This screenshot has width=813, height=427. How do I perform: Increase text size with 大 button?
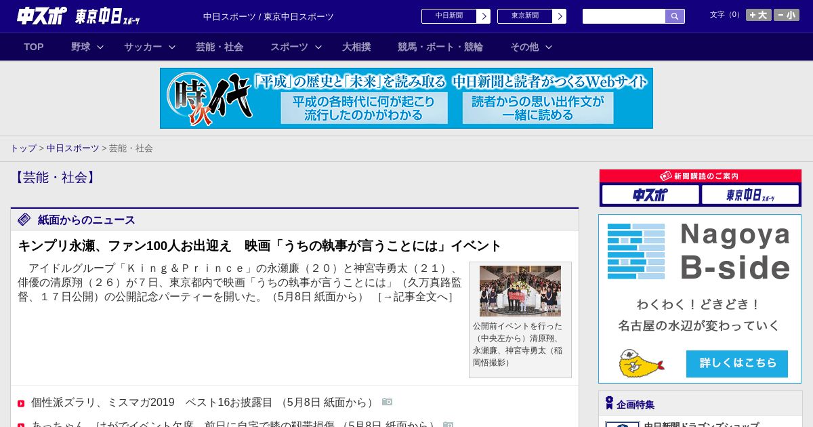758,15
